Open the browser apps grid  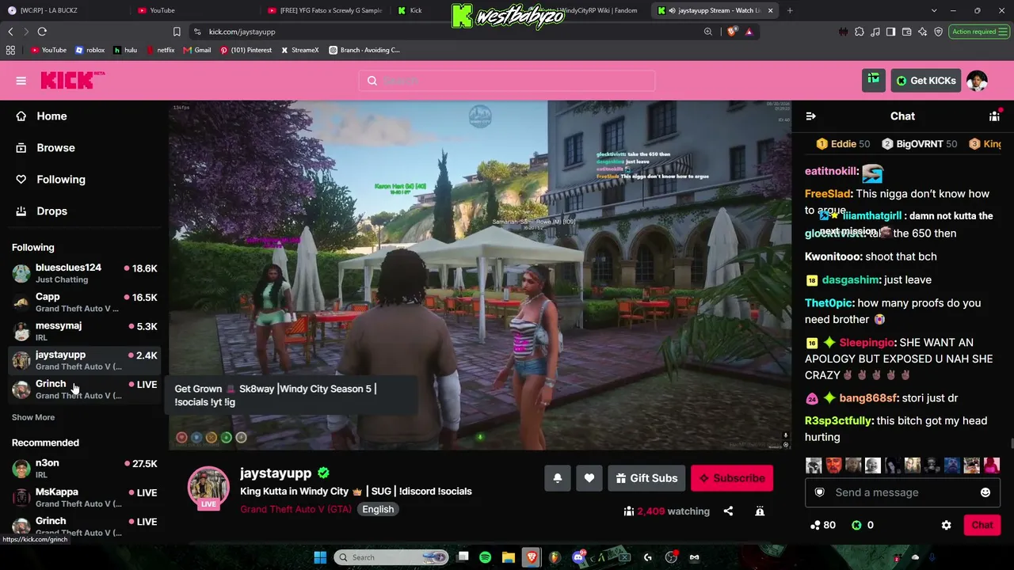10,50
